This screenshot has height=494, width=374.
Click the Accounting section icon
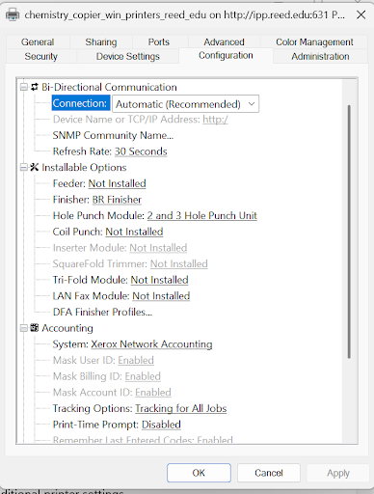pos(35,328)
